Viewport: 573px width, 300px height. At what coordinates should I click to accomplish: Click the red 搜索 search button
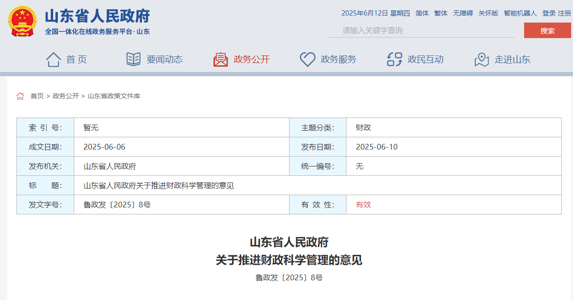coord(548,31)
